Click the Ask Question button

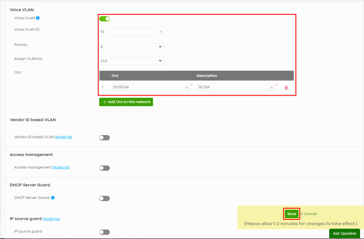344,233
